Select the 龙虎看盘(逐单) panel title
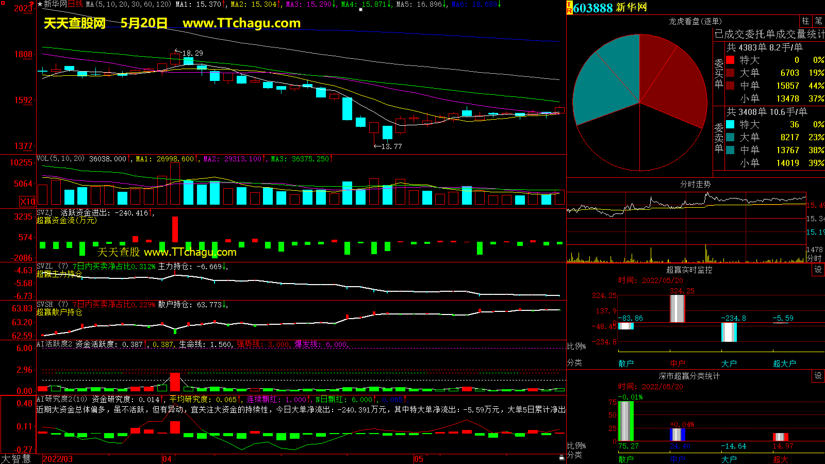Screen dimensions: 825x464 pos(695,21)
